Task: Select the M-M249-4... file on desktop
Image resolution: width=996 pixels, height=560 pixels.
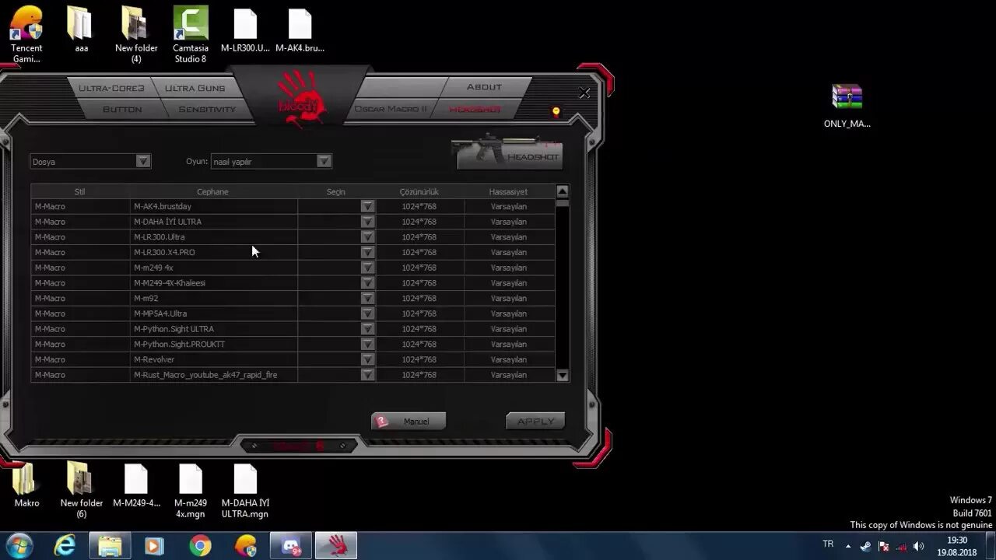Action: coord(136,485)
